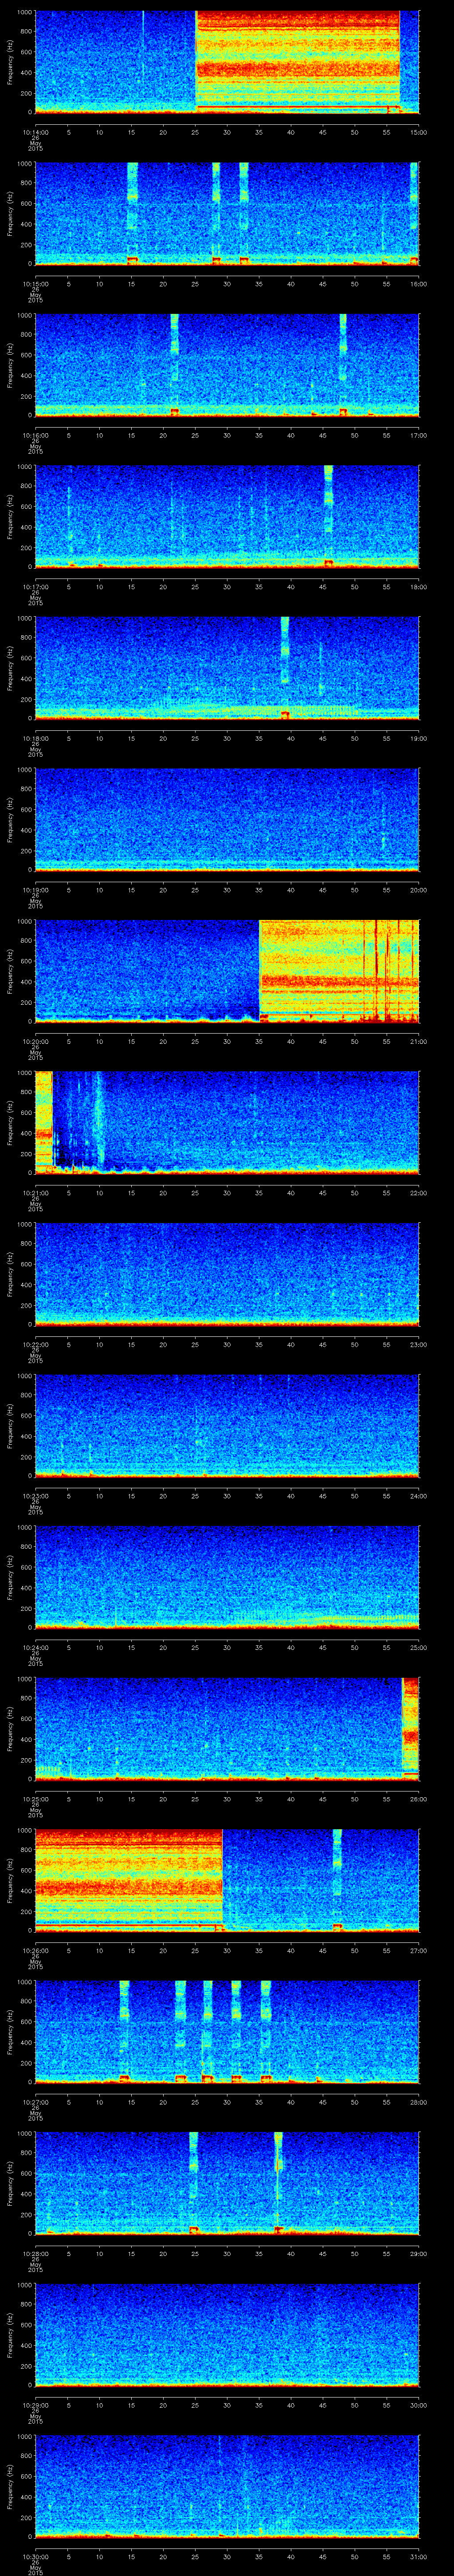
Task: Click the spectrogram panel starting at 10:16:00
Action: click(227, 365)
